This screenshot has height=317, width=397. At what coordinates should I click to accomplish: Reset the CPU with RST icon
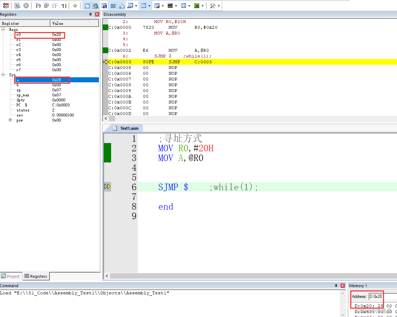[x=6, y=5]
